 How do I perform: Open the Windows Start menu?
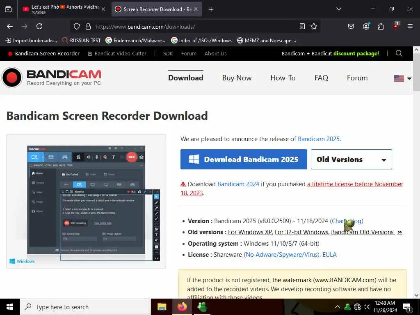click(10, 307)
